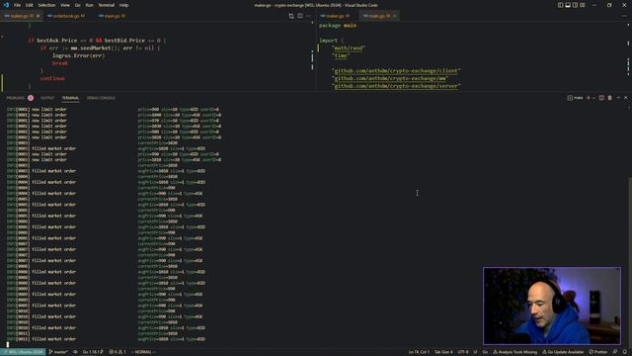Close the active main.go tab in right group

point(395,16)
